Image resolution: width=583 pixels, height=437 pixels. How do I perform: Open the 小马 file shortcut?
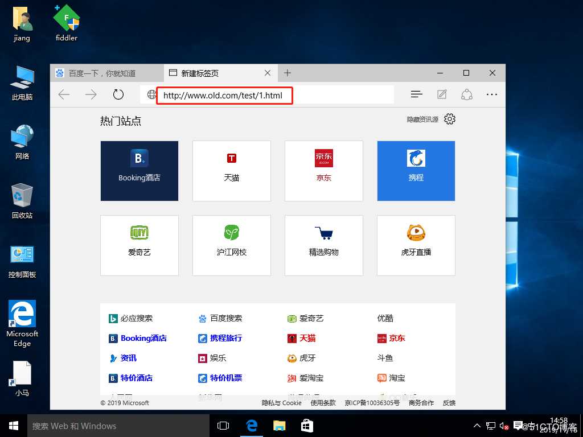(22, 378)
